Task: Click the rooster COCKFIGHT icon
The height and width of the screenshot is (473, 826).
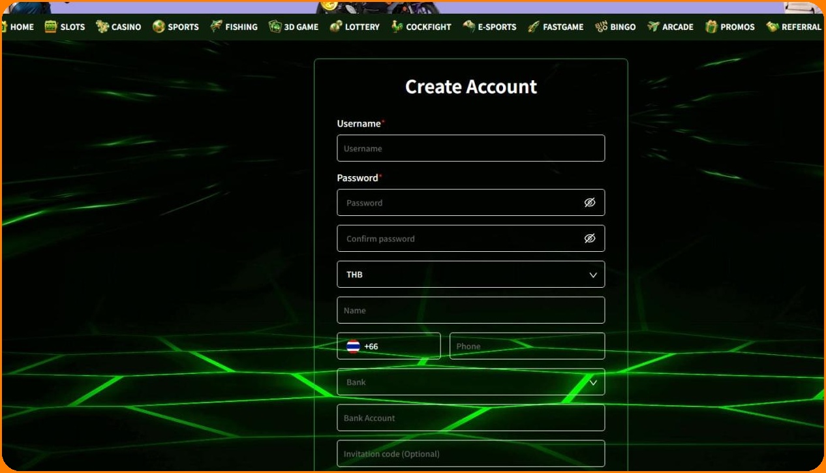Action: pos(397,27)
